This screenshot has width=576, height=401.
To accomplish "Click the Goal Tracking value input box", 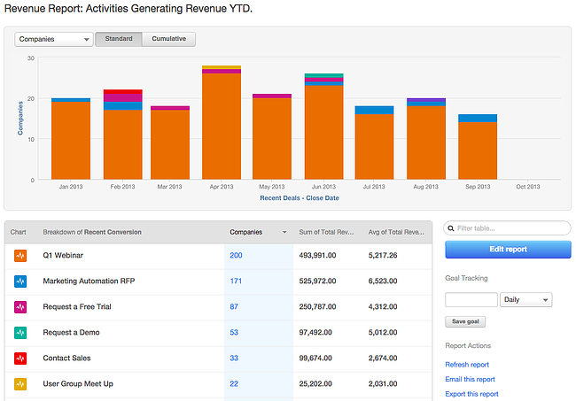I will pos(471,300).
